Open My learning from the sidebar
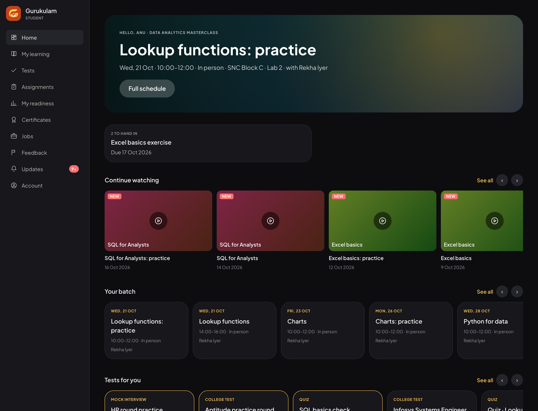 point(44,54)
